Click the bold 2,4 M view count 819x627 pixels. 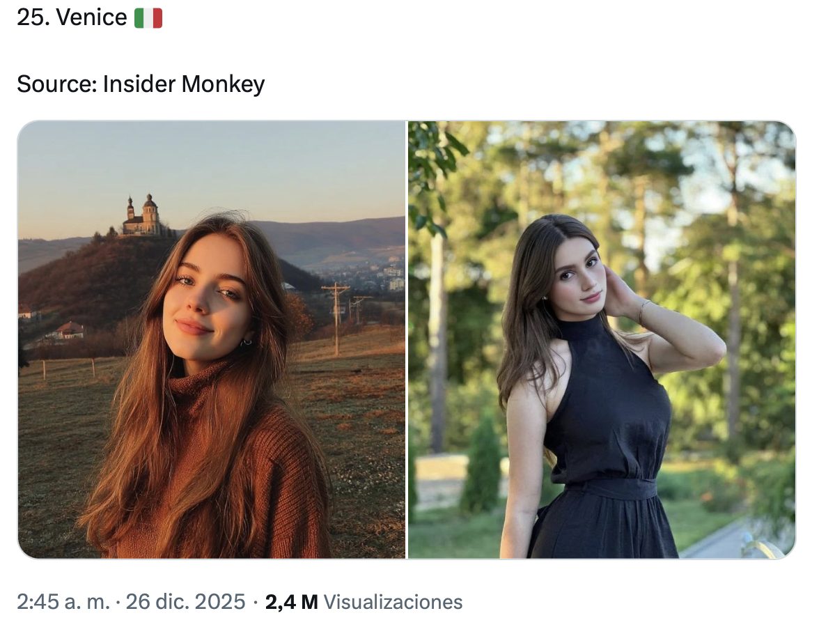click(x=291, y=602)
